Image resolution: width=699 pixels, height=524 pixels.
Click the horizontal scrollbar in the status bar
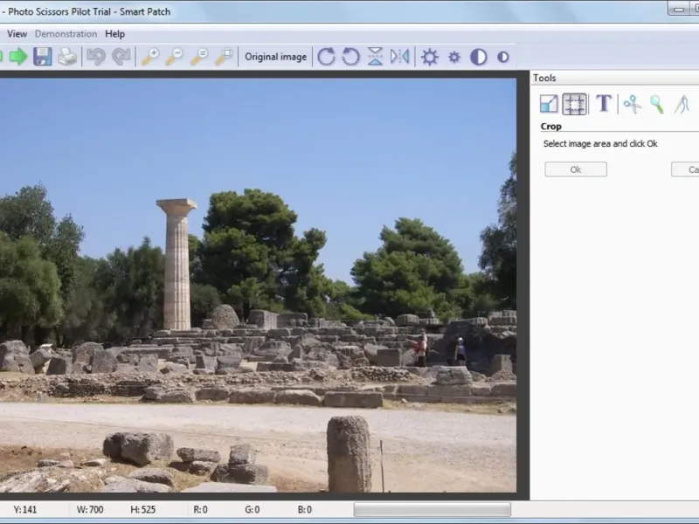tap(432, 509)
